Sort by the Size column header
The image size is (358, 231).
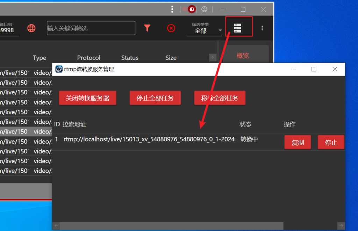click(x=171, y=58)
